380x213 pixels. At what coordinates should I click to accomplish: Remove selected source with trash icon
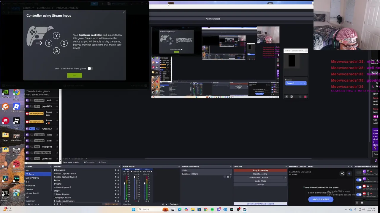click(57, 204)
